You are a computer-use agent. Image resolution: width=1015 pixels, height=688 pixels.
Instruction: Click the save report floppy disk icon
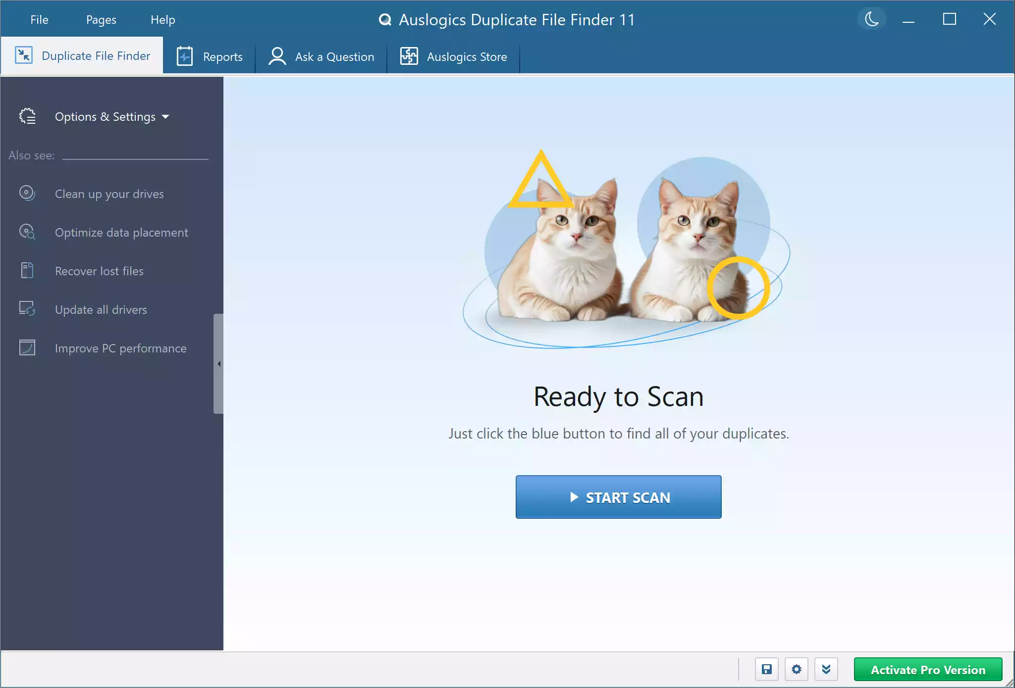[767, 669]
